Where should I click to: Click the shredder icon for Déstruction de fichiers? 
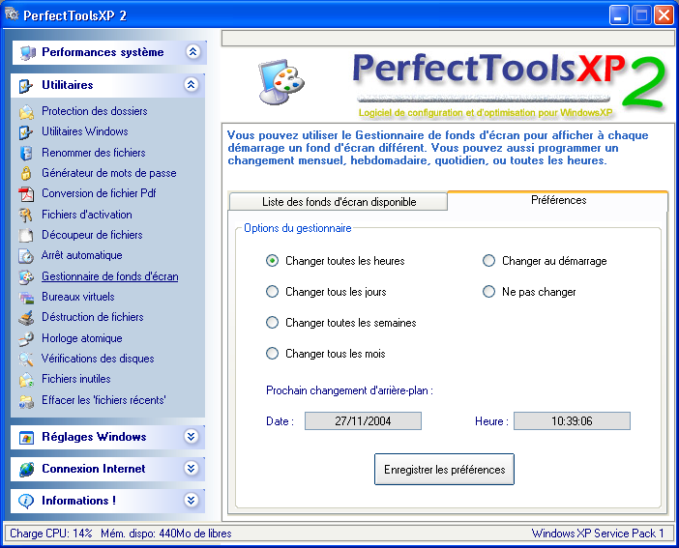(x=26, y=318)
